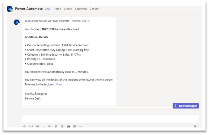
Task: Click 'EXM Service Account via Power Automate' sender name
Action: [47, 21]
